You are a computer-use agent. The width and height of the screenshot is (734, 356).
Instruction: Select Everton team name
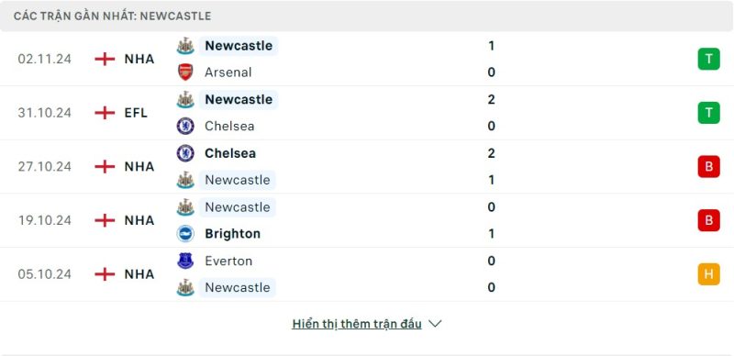pyautogui.click(x=228, y=261)
